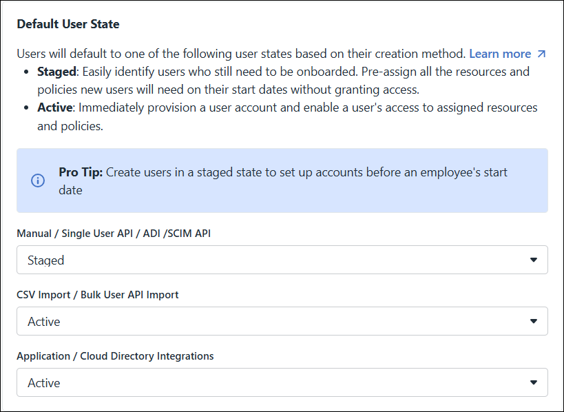
Task: Expand the CSV Import / Bulk User dropdown
Action: point(282,322)
